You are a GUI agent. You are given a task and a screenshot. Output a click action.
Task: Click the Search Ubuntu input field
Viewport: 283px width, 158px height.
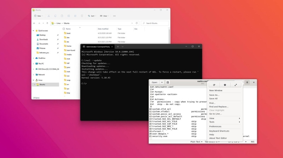[156, 23]
